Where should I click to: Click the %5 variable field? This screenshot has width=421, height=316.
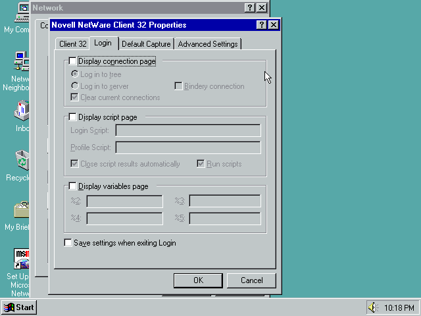(225, 219)
